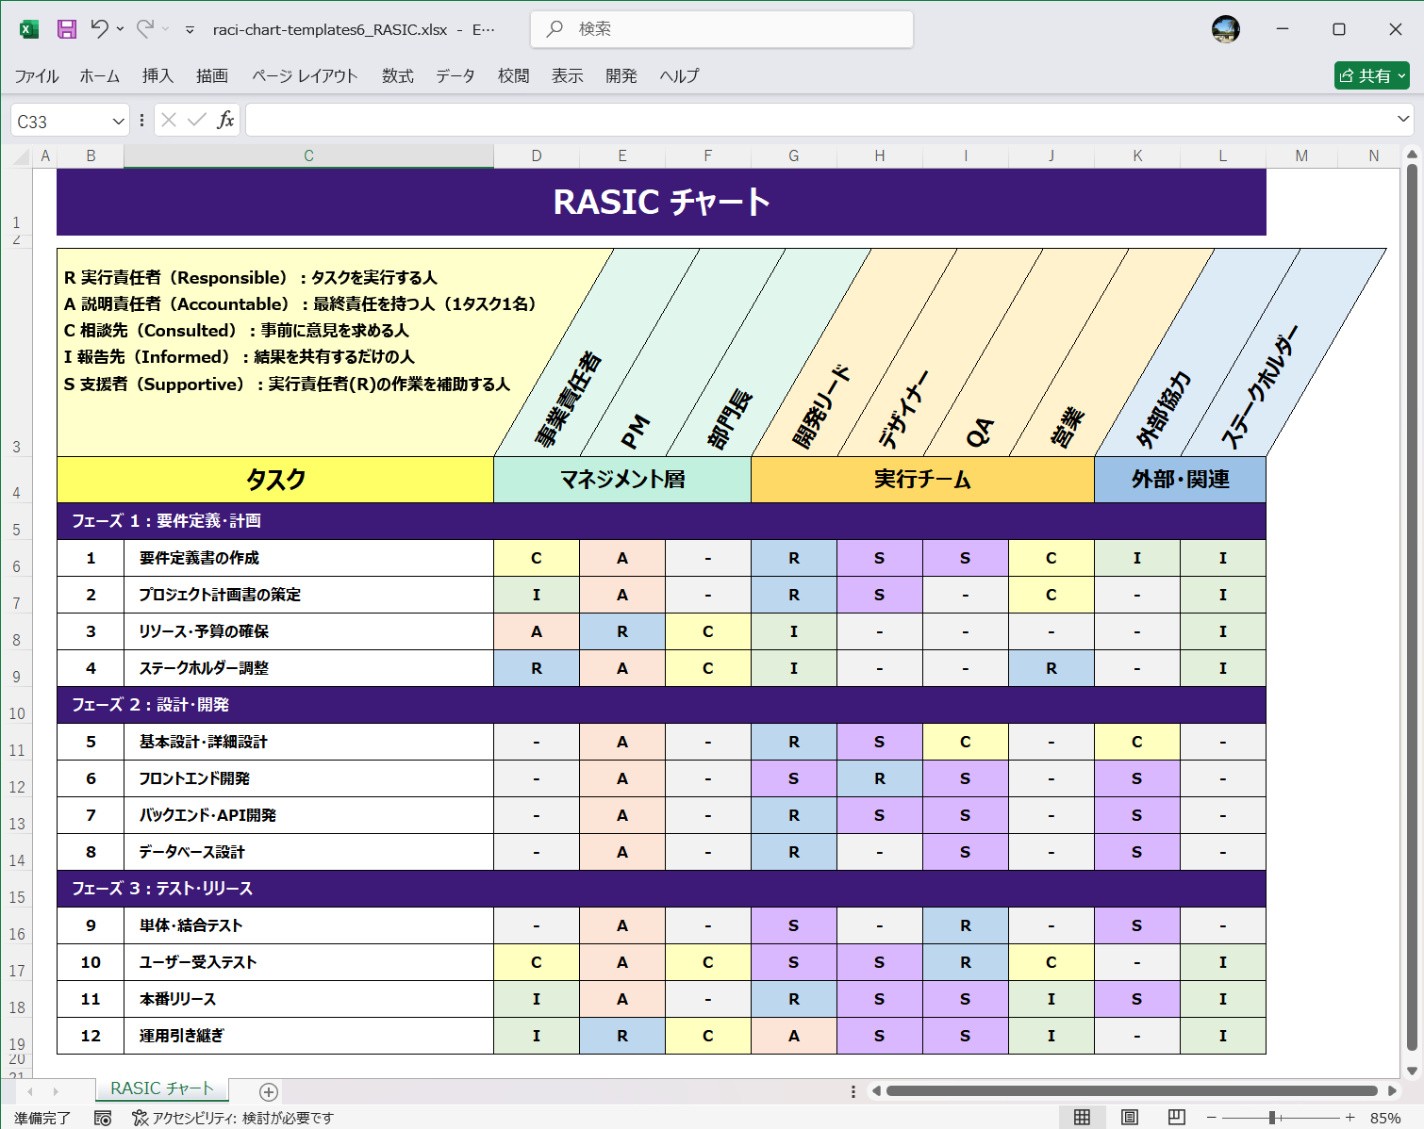Click the Excel application icon
The width and height of the screenshot is (1424, 1129).
click(29, 29)
